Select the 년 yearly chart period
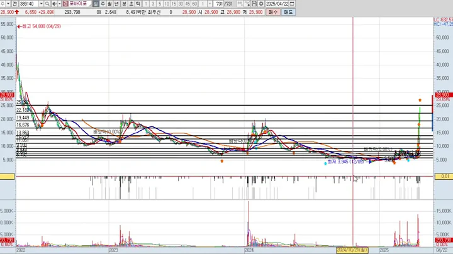Screen dimensions: 453x254 pos(117,4)
